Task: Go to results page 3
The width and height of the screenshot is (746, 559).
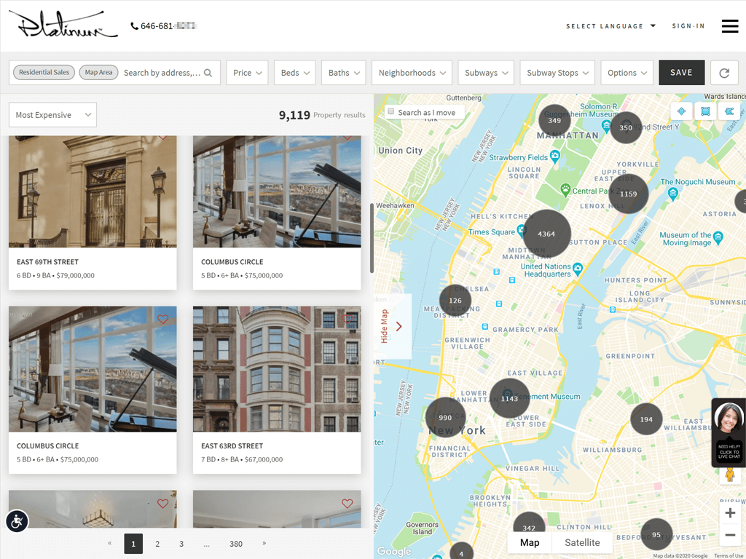Action: click(181, 544)
